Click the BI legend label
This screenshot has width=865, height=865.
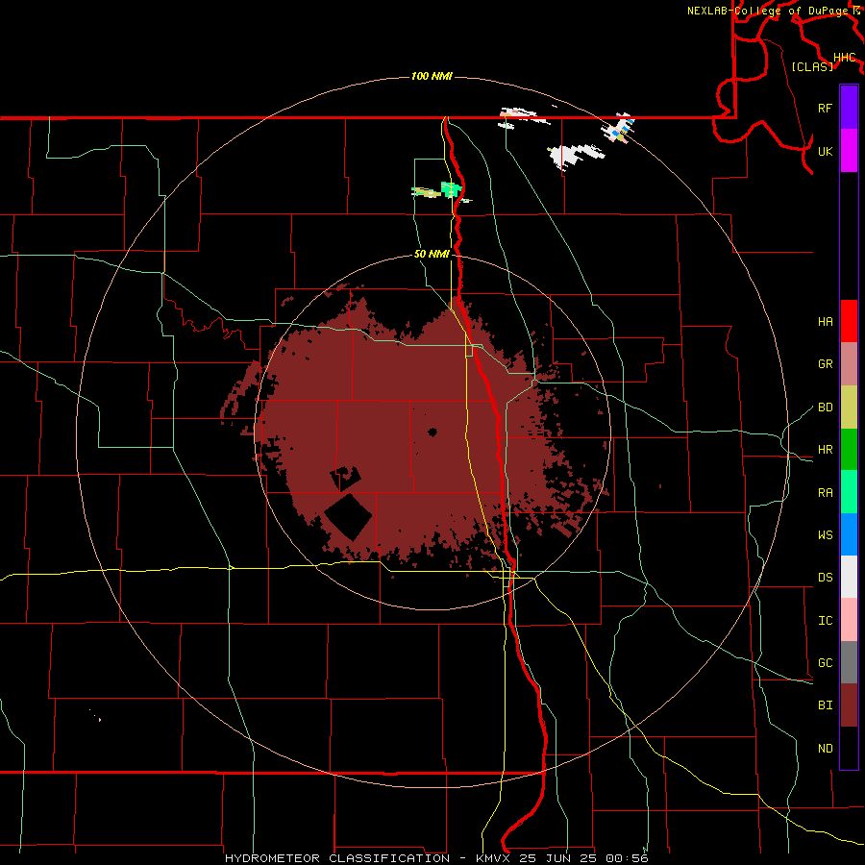click(825, 705)
